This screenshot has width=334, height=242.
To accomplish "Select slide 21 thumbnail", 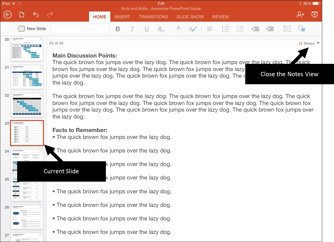I will click(x=27, y=77).
